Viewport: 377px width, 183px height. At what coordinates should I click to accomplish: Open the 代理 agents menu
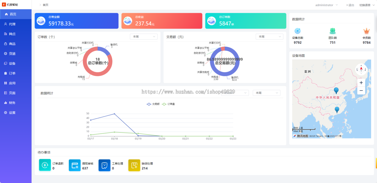tap(16, 24)
